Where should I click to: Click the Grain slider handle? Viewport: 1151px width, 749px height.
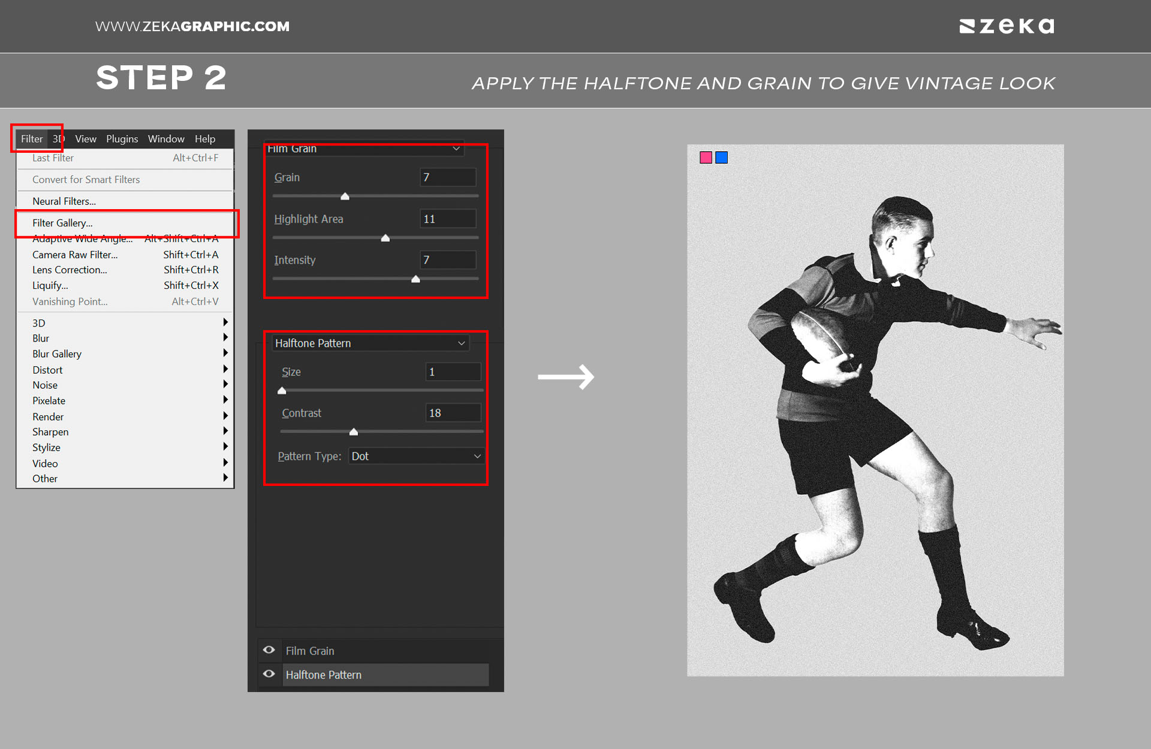(x=345, y=196)
